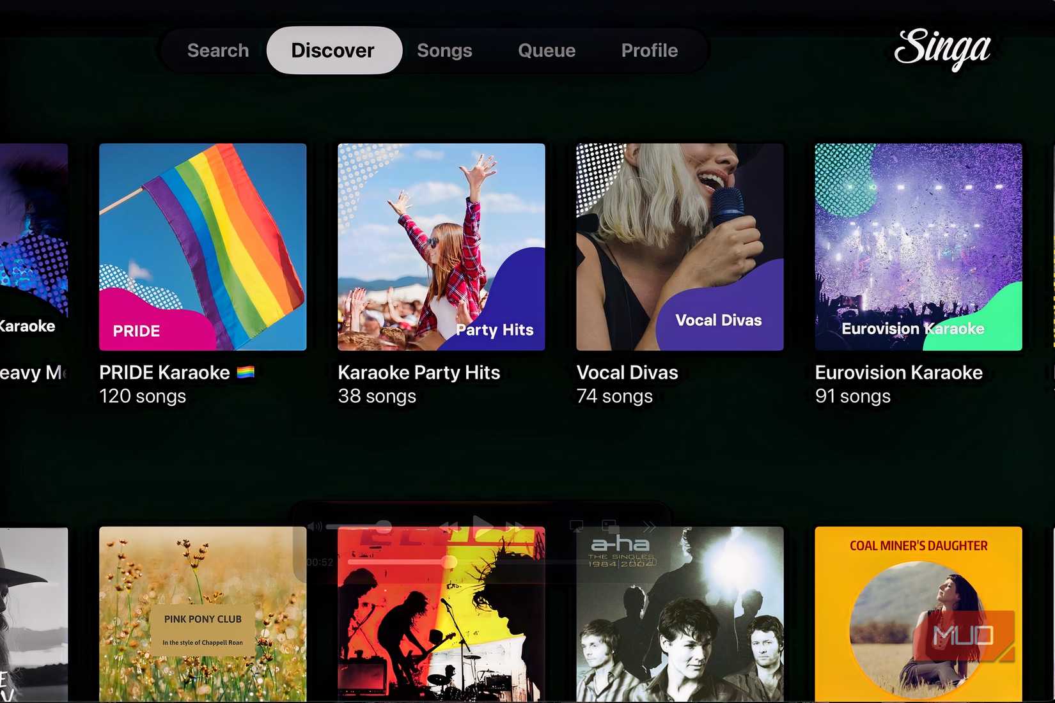Open the Karaoke Party Hits playlist thumbnail

pos(441,247)
